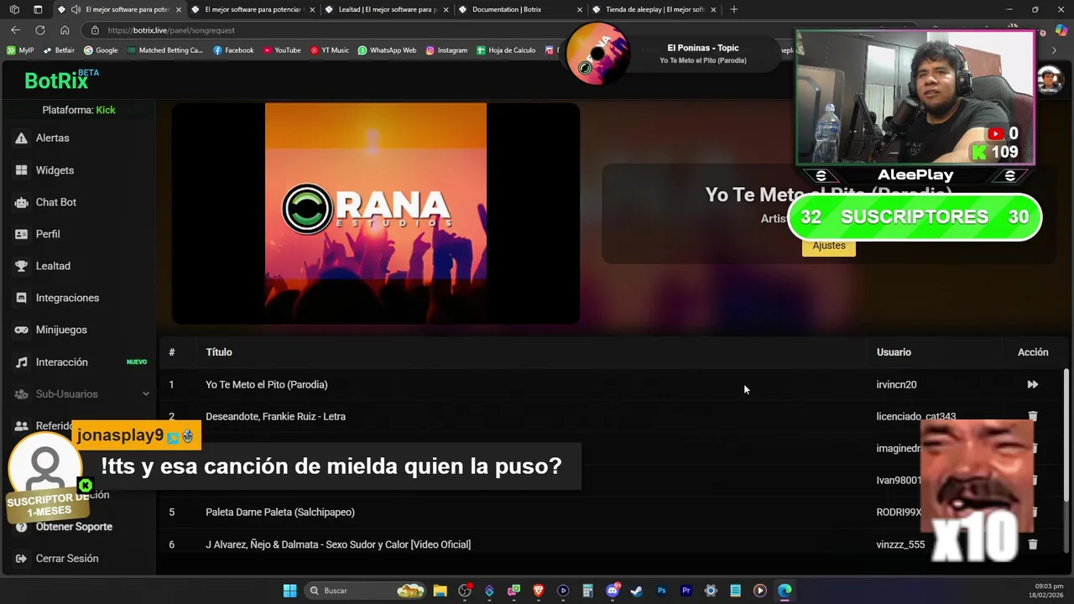Screen dimensions: 1074x604
Task: Open the Hoja de Calculo bookmark
Action: click(x=506, y=50)
